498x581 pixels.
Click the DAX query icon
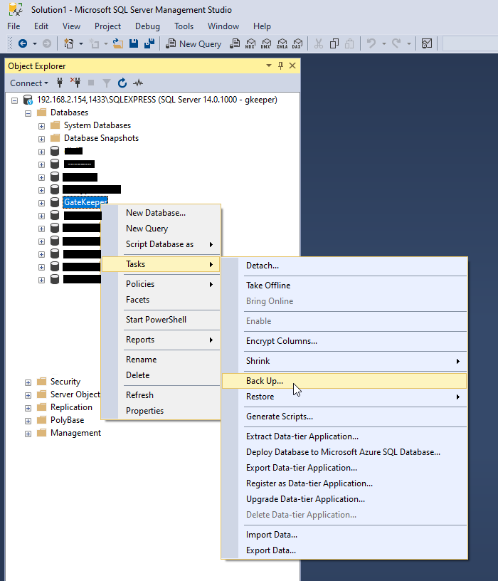[297, 43]
